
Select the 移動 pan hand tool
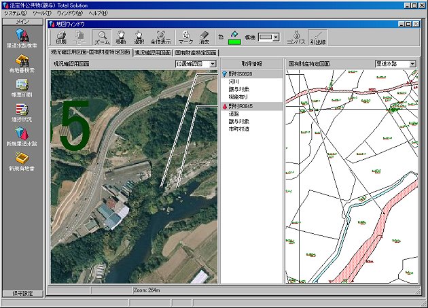tap(121, 37)
